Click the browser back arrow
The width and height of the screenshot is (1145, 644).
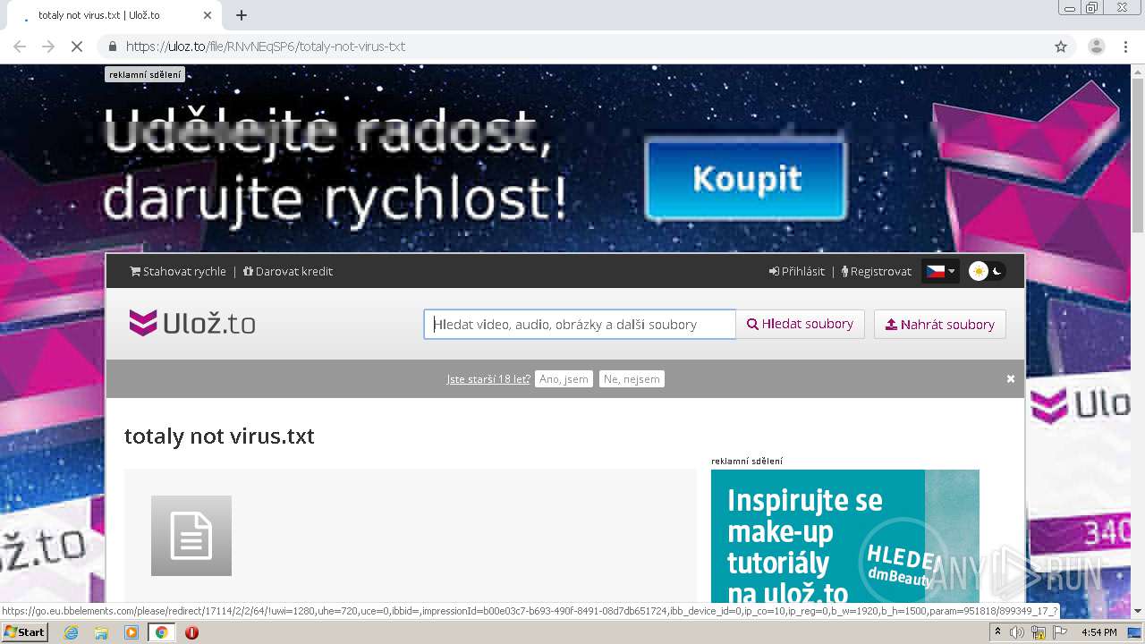[20, 47]
